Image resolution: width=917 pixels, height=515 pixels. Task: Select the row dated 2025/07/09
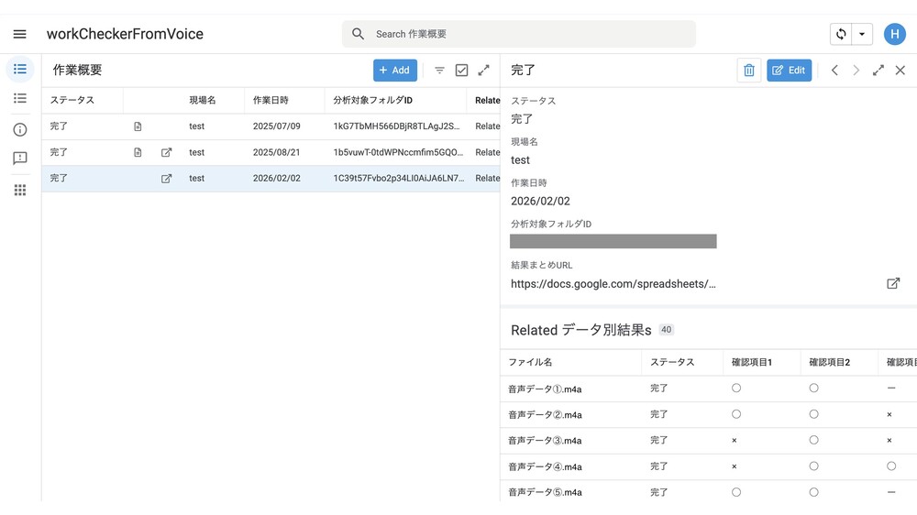pyautogui.click(x=275, y=126)
